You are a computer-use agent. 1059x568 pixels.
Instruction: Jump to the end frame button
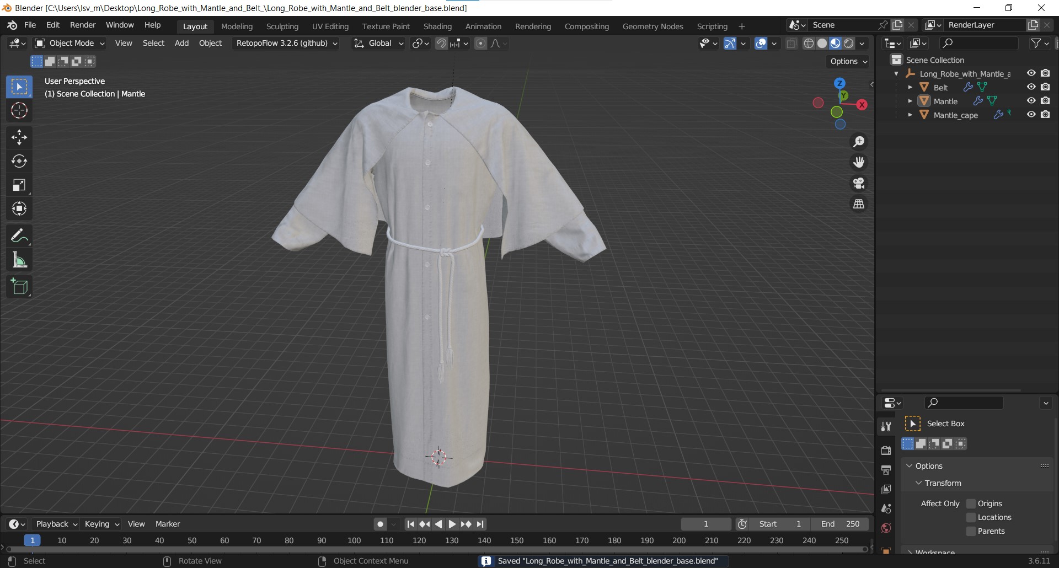pyautogui.click(x=480, y=524)
